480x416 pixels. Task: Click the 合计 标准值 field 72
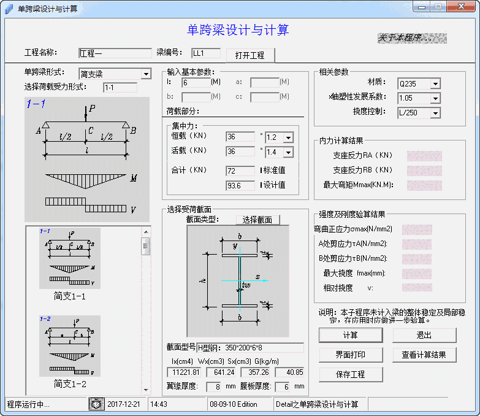coord(240,171)
